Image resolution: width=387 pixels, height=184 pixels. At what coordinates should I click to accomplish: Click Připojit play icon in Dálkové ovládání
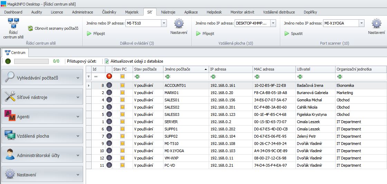tap(89, 34)
